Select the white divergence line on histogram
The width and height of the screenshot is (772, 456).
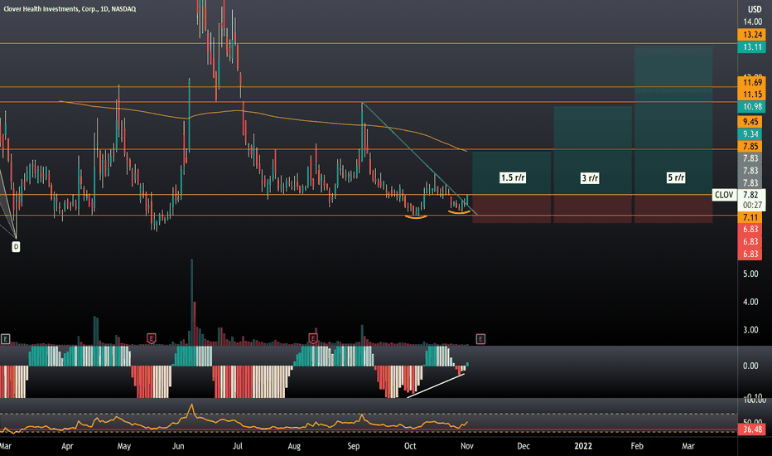[436, 385]
